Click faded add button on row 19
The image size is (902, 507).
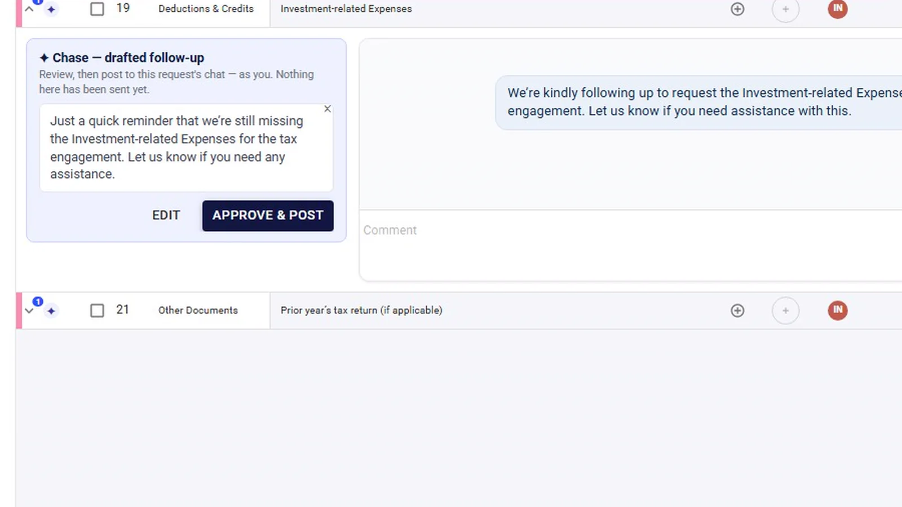coord(785,9)
